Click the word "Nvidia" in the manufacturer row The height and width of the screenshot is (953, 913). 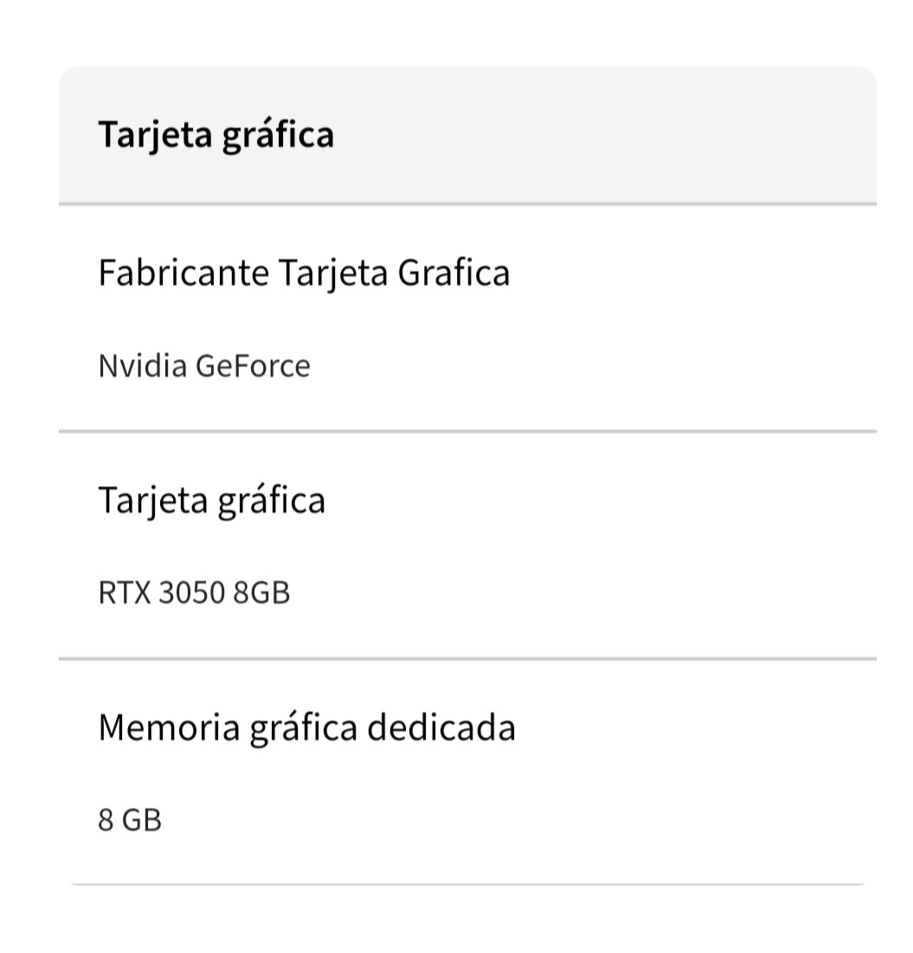coord(142,367)
